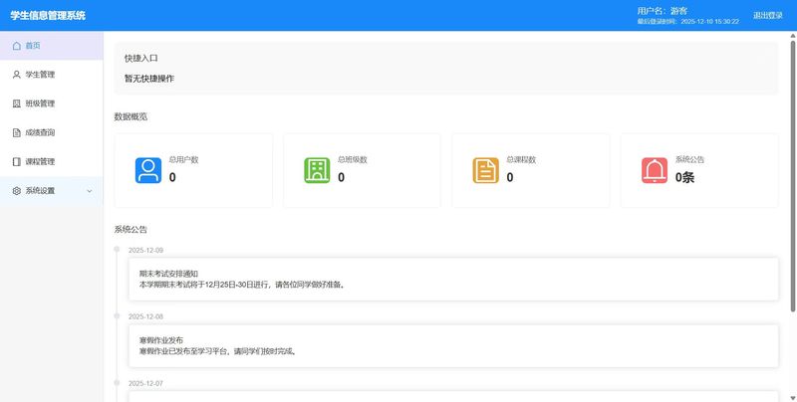Go to 学生管理 in sidebar
Screen dimensions: 797x402
point(40,75)
